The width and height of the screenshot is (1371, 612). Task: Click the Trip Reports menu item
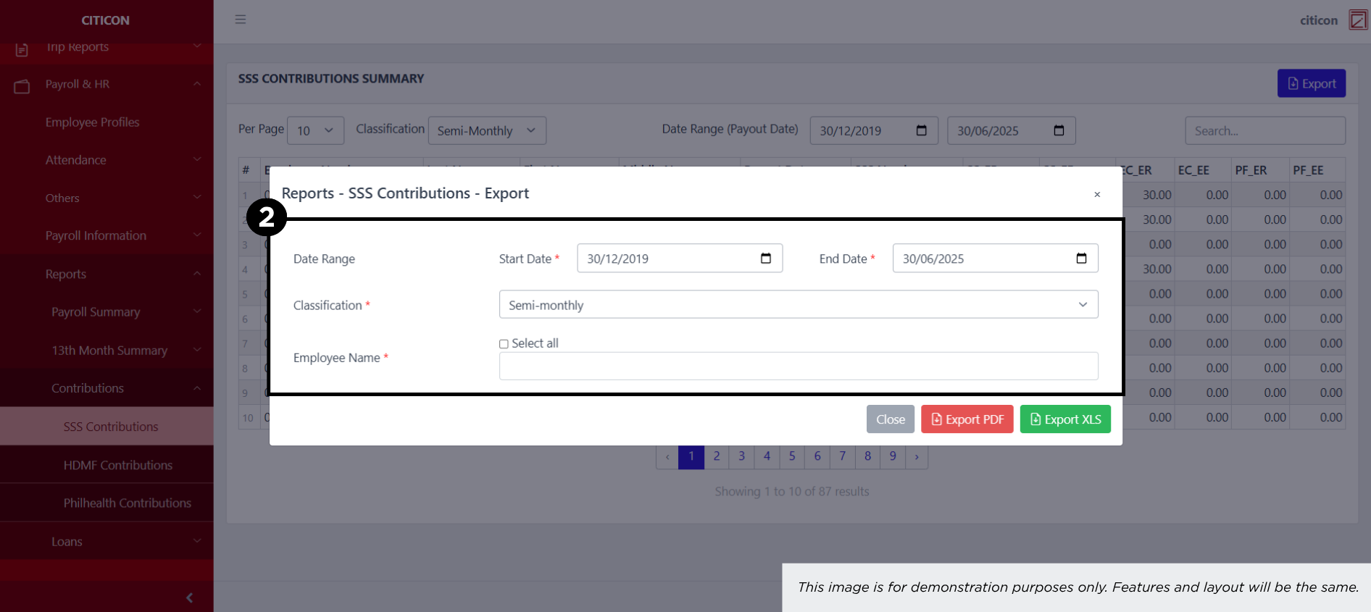click(77, 47)
